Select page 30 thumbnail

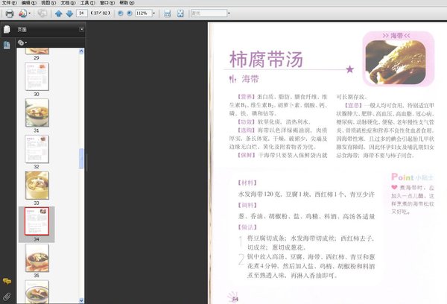(x=37, y=77)
